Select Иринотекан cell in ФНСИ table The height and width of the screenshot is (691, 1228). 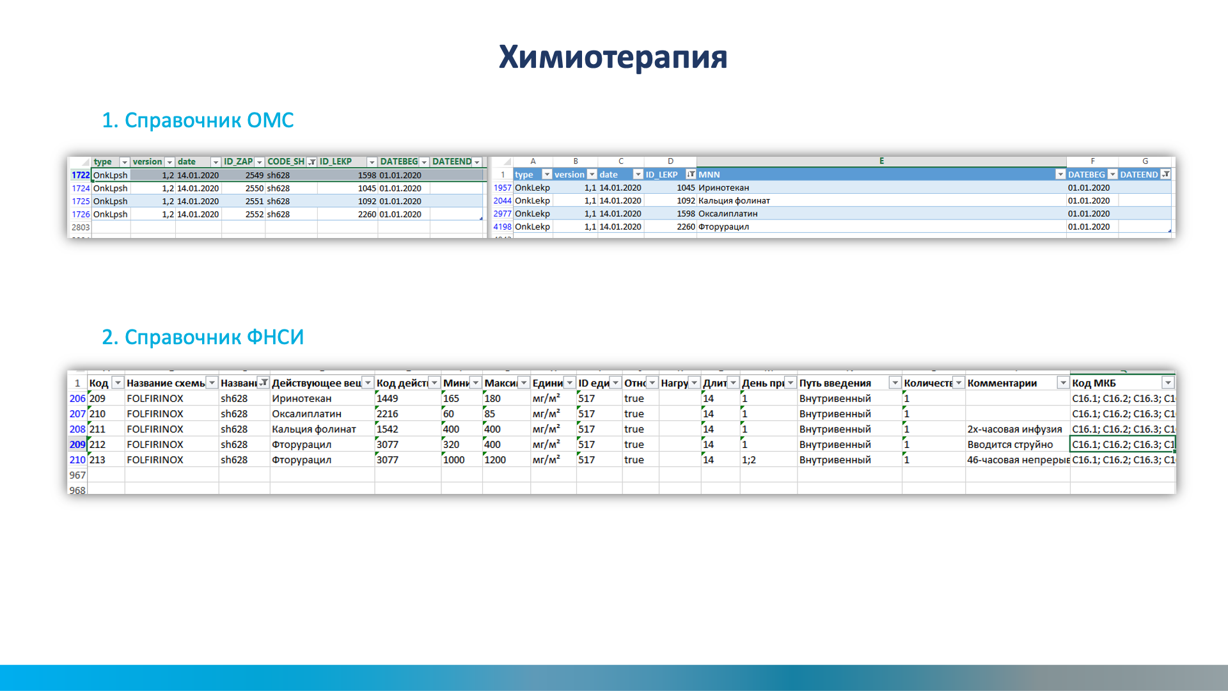(322, 399)
